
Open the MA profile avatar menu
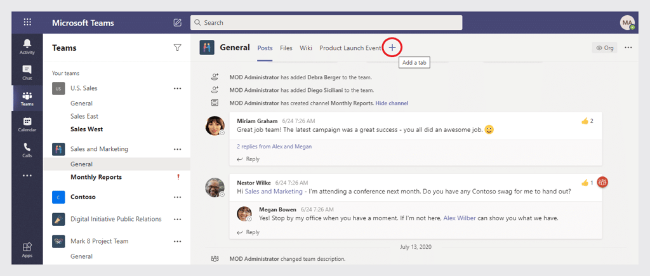click(627, 22)
